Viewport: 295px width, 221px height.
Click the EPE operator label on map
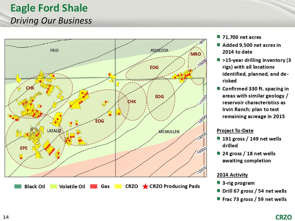(24, 148)
